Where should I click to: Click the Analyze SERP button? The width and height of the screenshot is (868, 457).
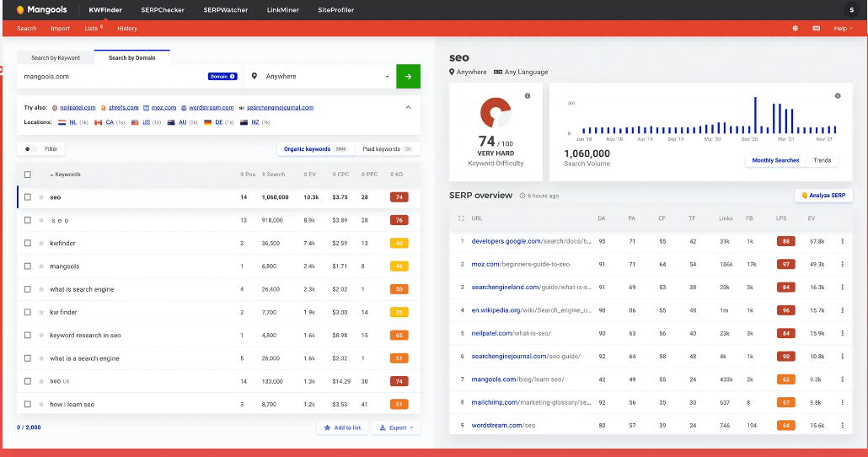pos(823,196)
